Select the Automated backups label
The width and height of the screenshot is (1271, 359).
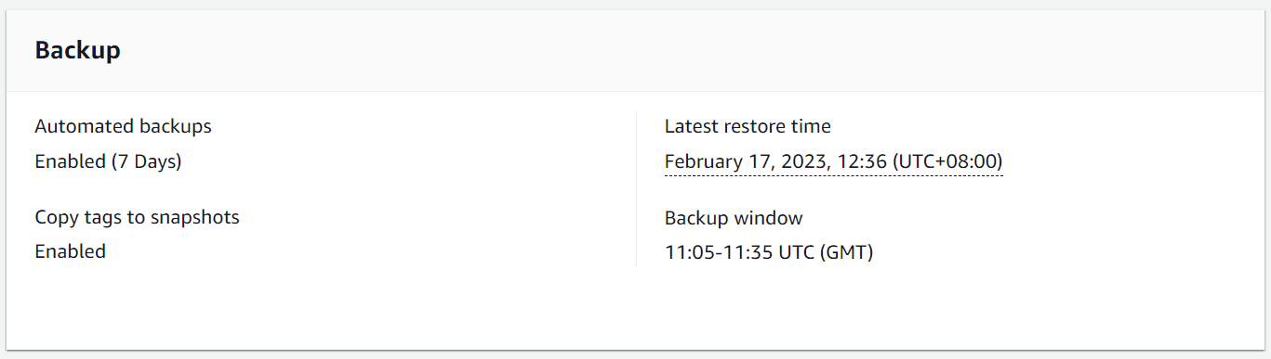[x=123, y=126]
